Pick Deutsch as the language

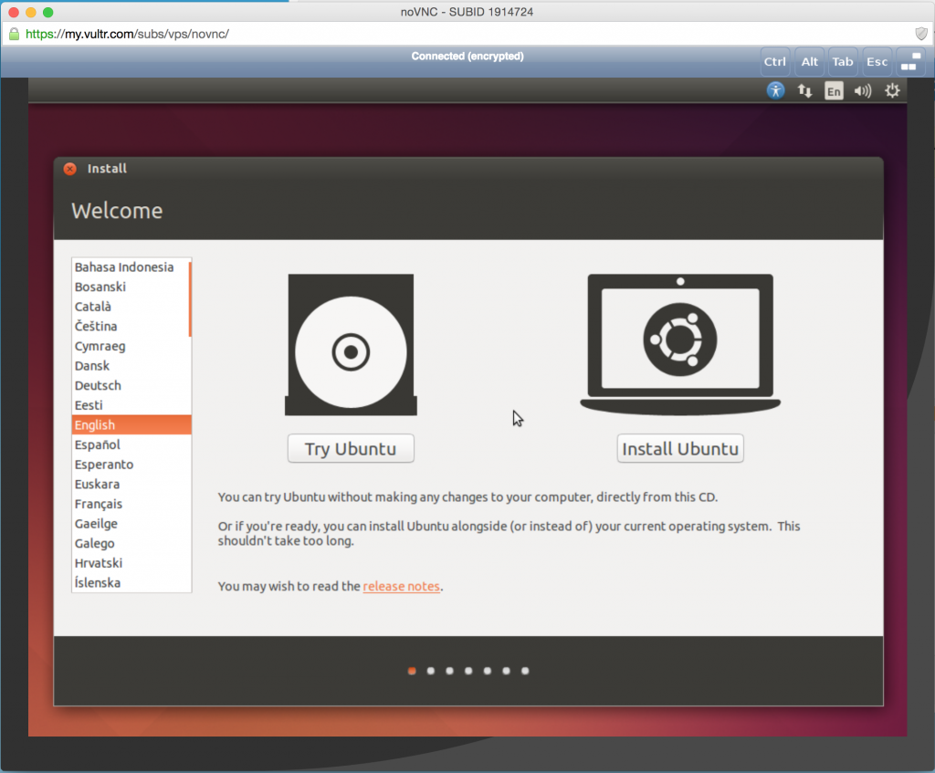pos(130,385)
